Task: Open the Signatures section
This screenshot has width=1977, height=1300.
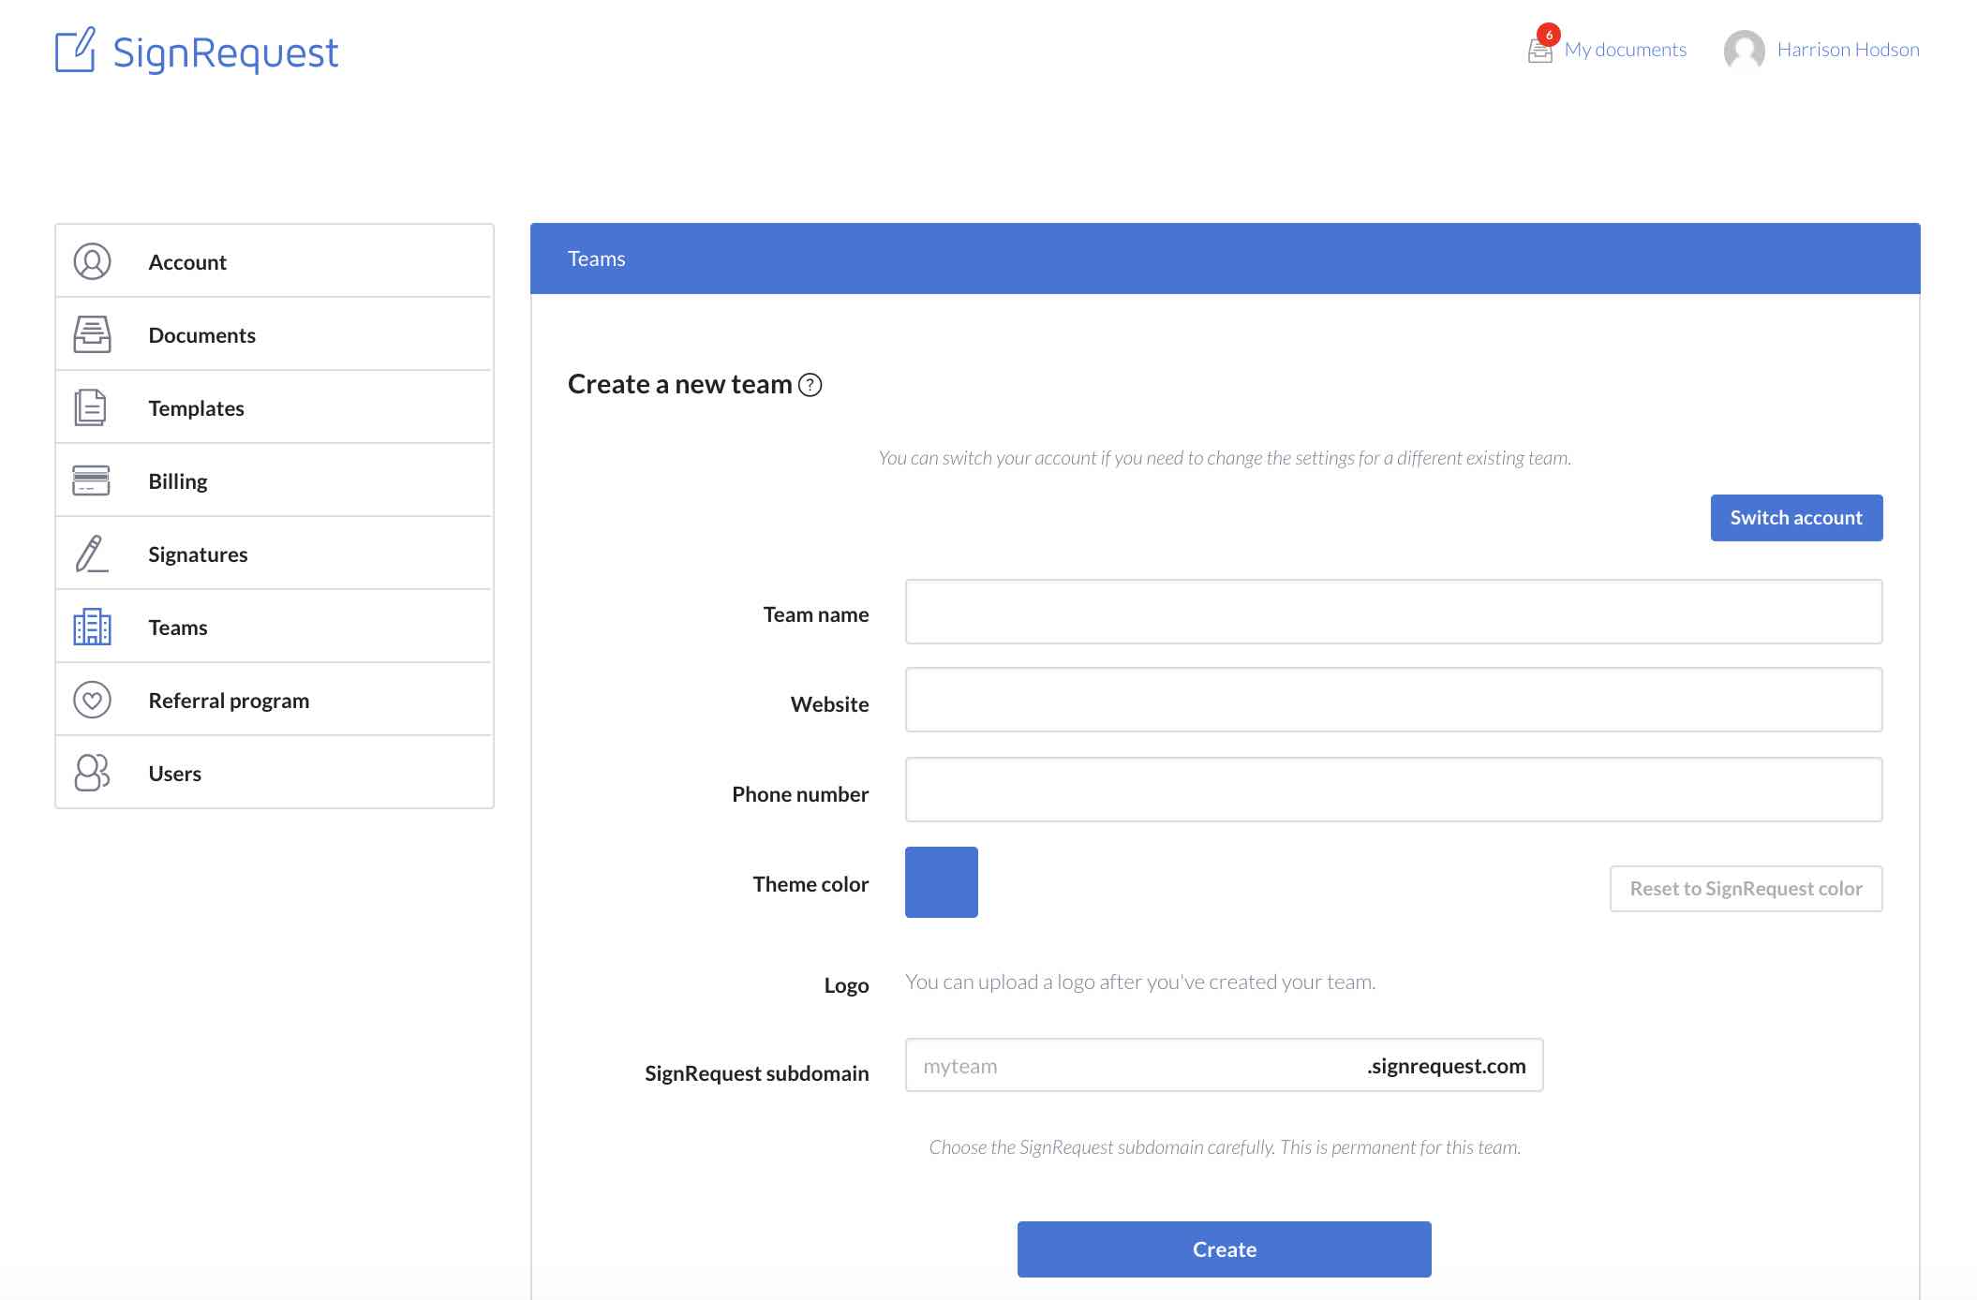Action: (x=275, y=554)
